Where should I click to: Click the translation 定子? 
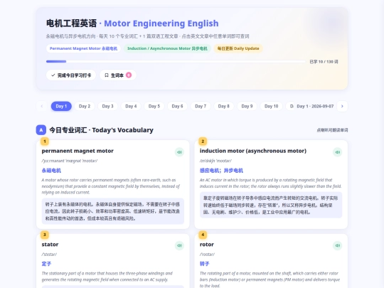click(x=46, y=264)
